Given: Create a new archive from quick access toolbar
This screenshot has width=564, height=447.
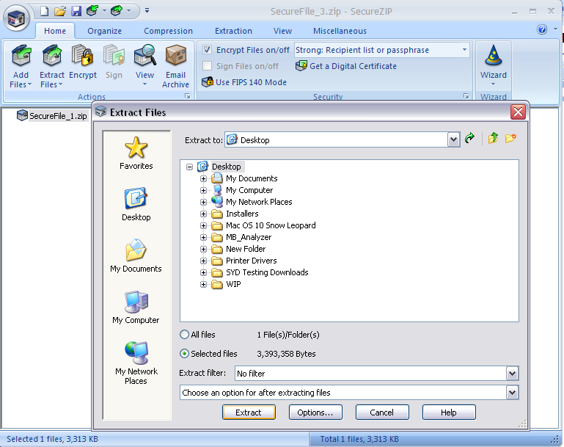Looking at the screenshot, I should click(x=44, y=11).
